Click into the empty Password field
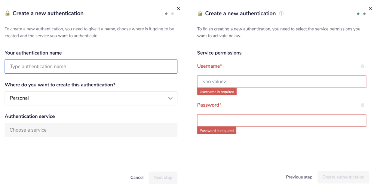The image size is (374, 190). (281, 120)
